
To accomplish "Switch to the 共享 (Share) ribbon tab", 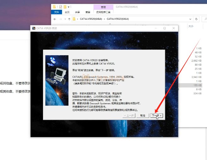I will click(x=77, y=12).
